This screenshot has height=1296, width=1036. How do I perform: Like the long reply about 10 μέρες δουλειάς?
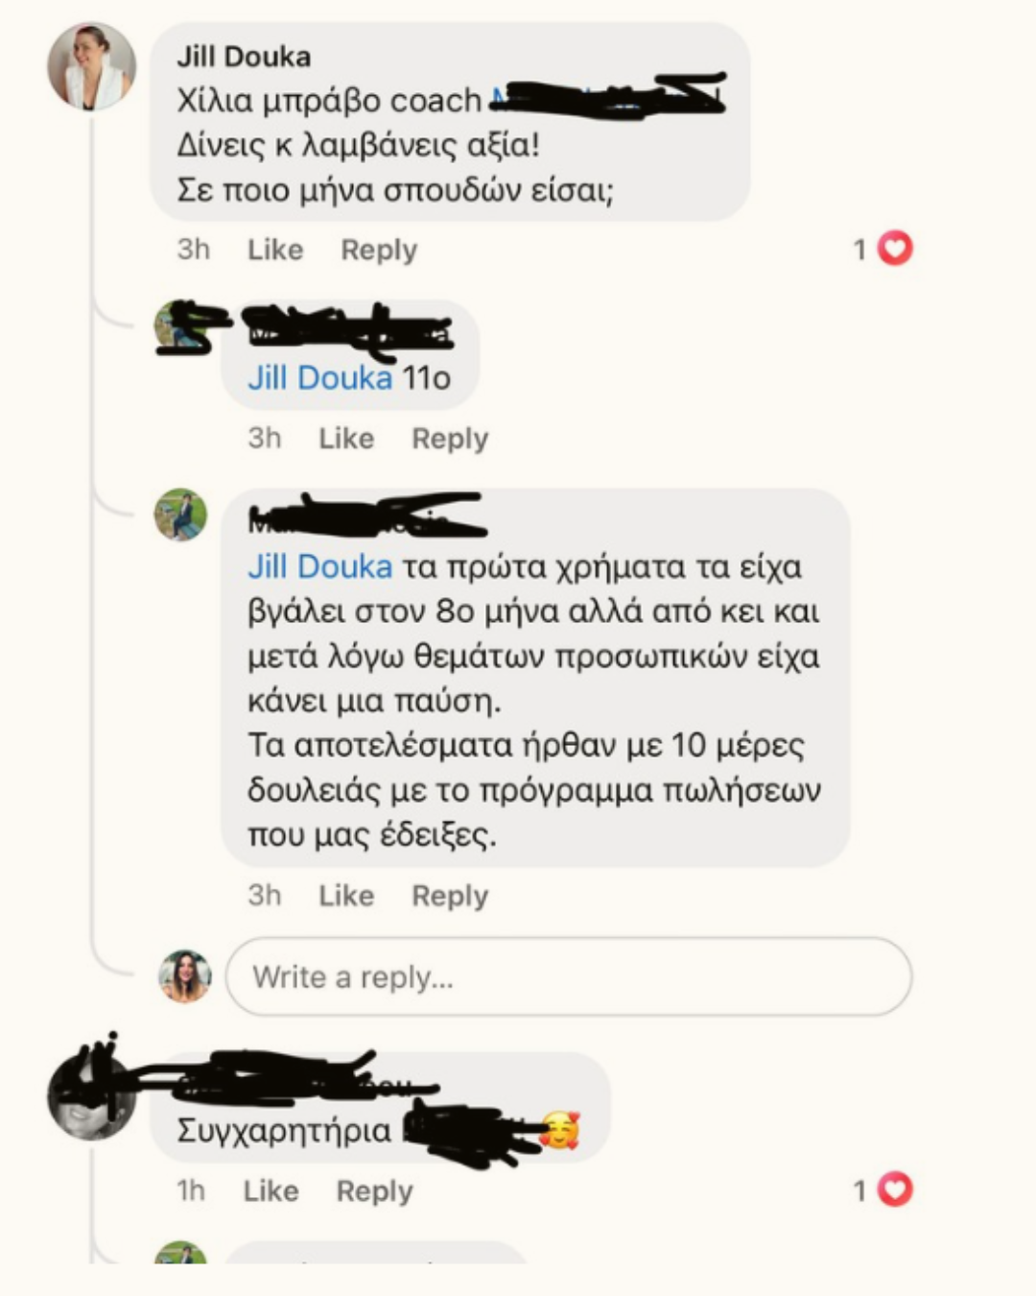[346, 896]
